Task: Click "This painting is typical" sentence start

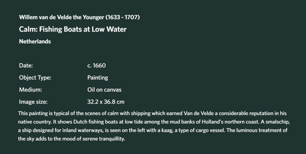Action: (41, 113)
